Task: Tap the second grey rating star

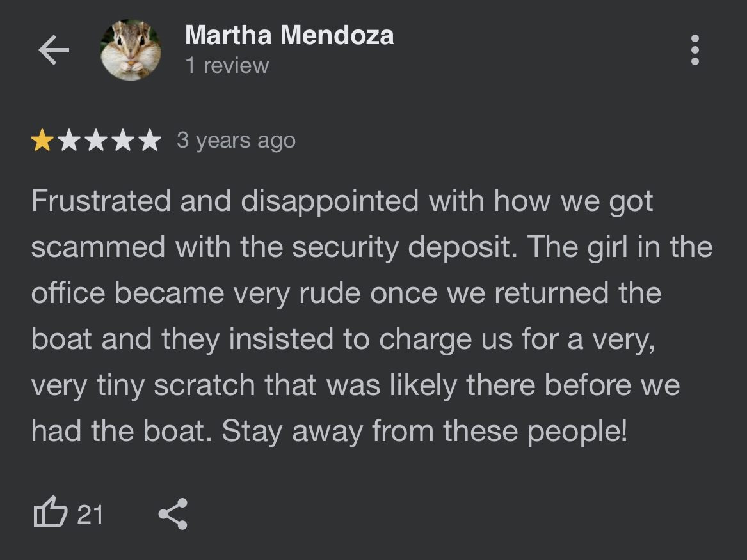Action: point(70,141)
